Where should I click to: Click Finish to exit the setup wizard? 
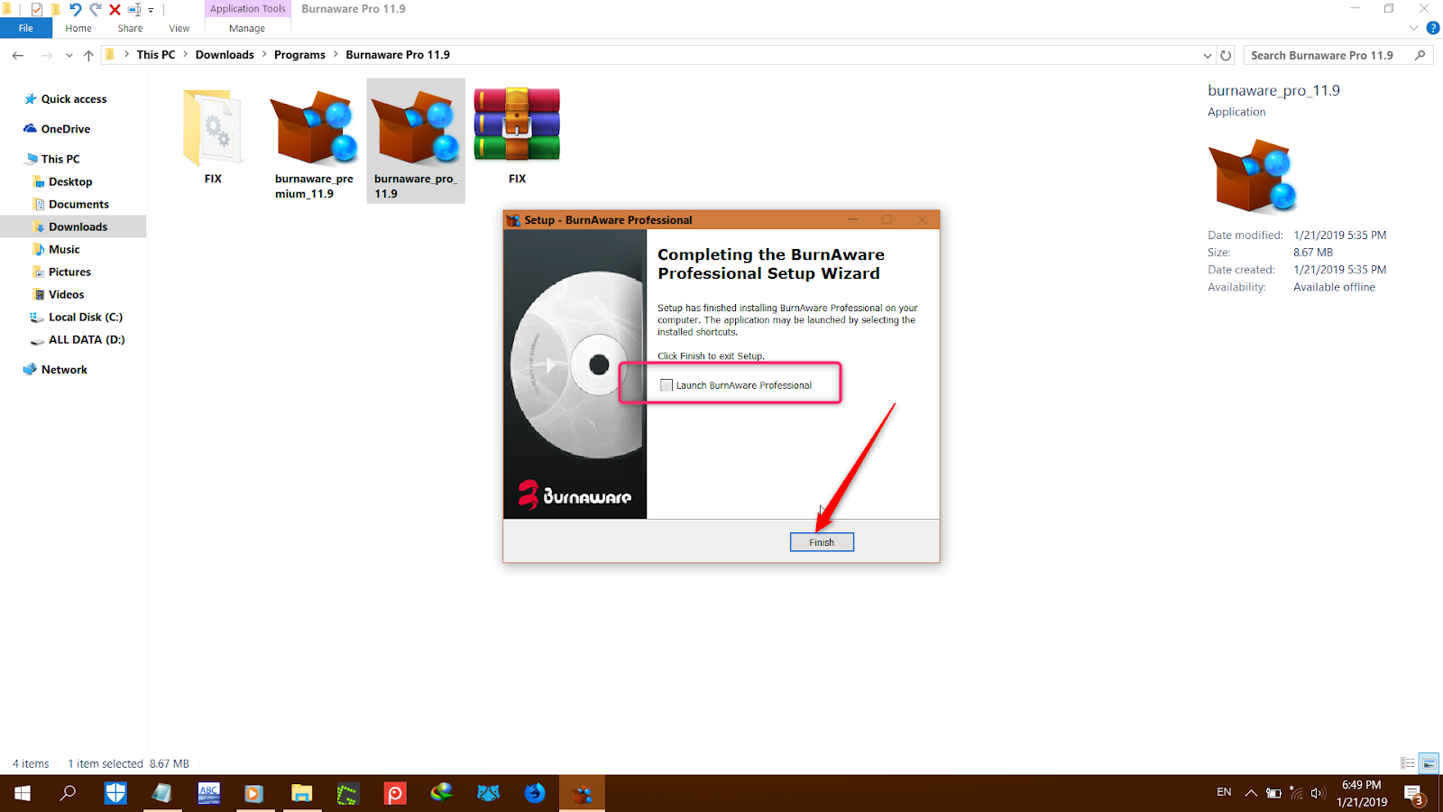(822, 542)
